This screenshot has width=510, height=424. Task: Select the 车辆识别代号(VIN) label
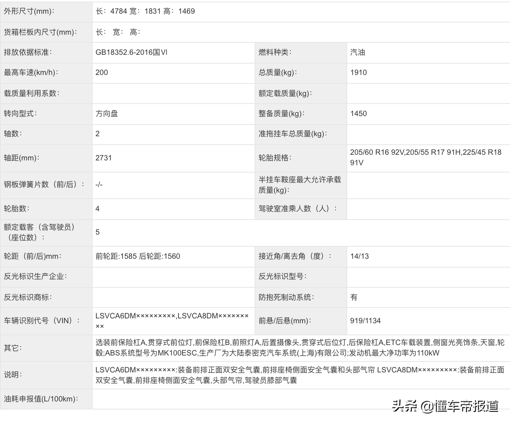(x=42, y=321)
